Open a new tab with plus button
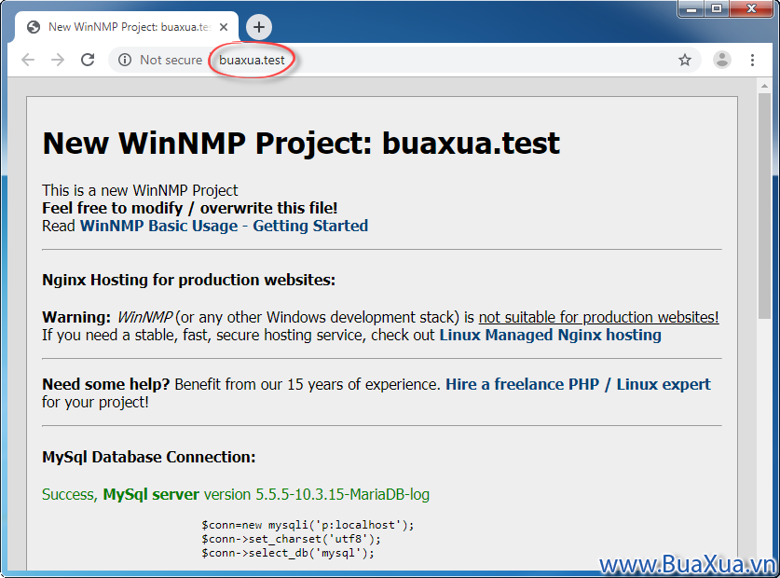The height and width of the screenshot is (578, 780). [x=259, y=27]
